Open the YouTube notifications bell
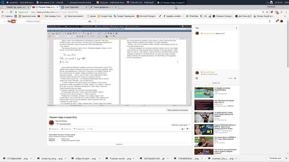Image resolution: width=289 pixels, height=162 pixels. 277,21
